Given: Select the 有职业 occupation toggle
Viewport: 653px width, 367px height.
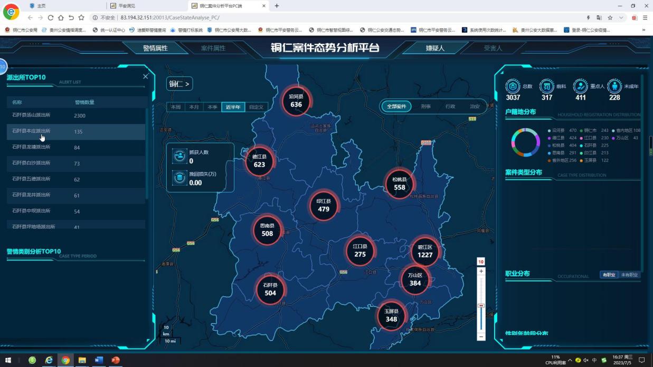Looking at the screenshot, I should coord(609,275).
